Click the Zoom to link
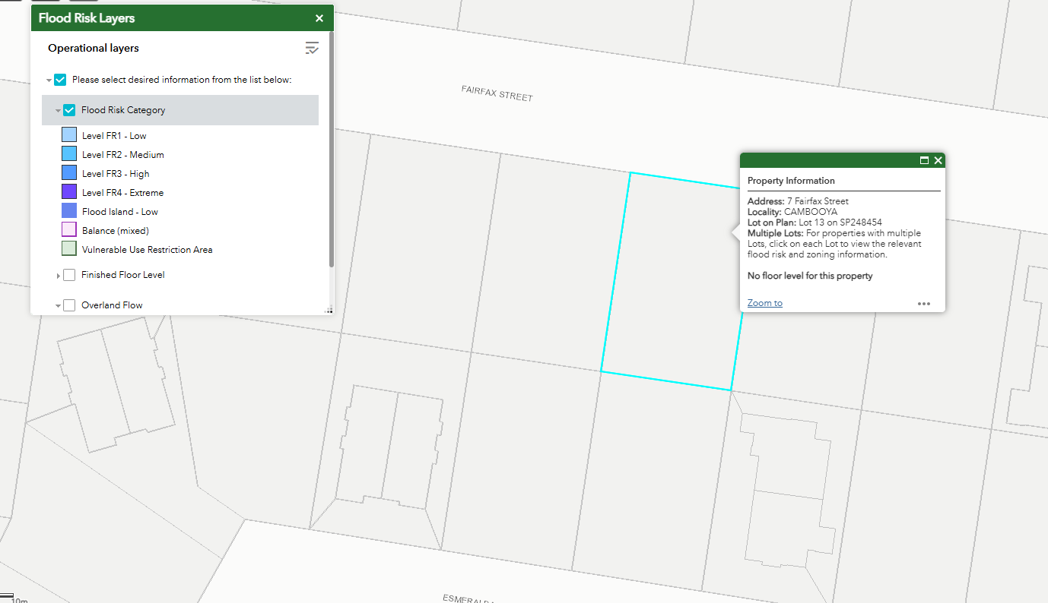 tap(764, 303)
